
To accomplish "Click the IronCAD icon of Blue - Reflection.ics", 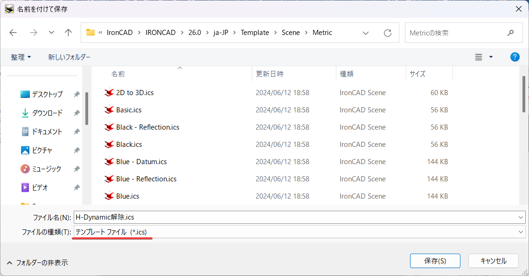I will click(109, 179).
